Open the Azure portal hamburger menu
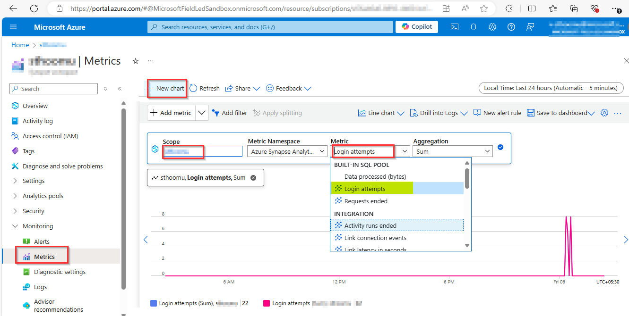This screenshot has height=316, width=629. click(13, 27)
